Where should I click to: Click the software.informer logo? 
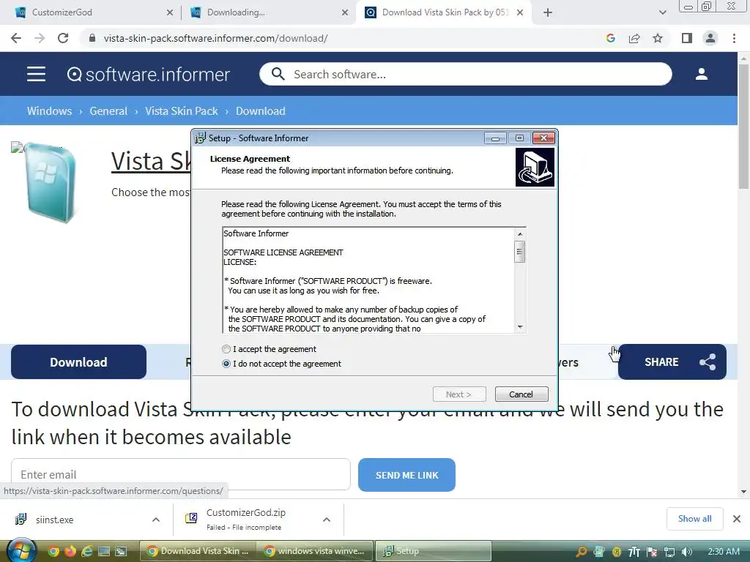[148, 74]
